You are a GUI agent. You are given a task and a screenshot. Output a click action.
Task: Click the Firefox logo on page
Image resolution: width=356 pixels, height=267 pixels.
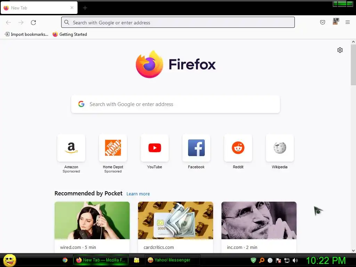point(176,64)
